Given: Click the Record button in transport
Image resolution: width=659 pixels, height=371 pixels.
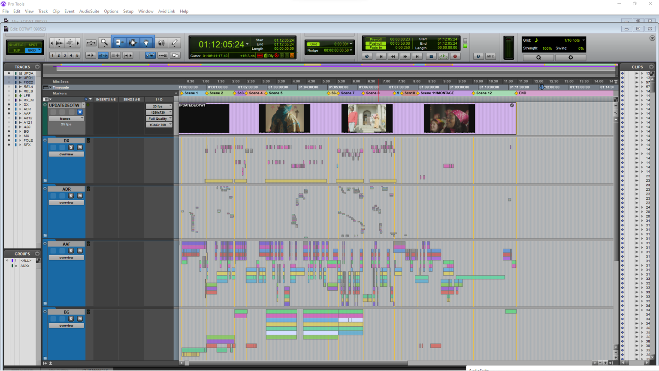Looking at the screenshot, I should tap(455, 56).
